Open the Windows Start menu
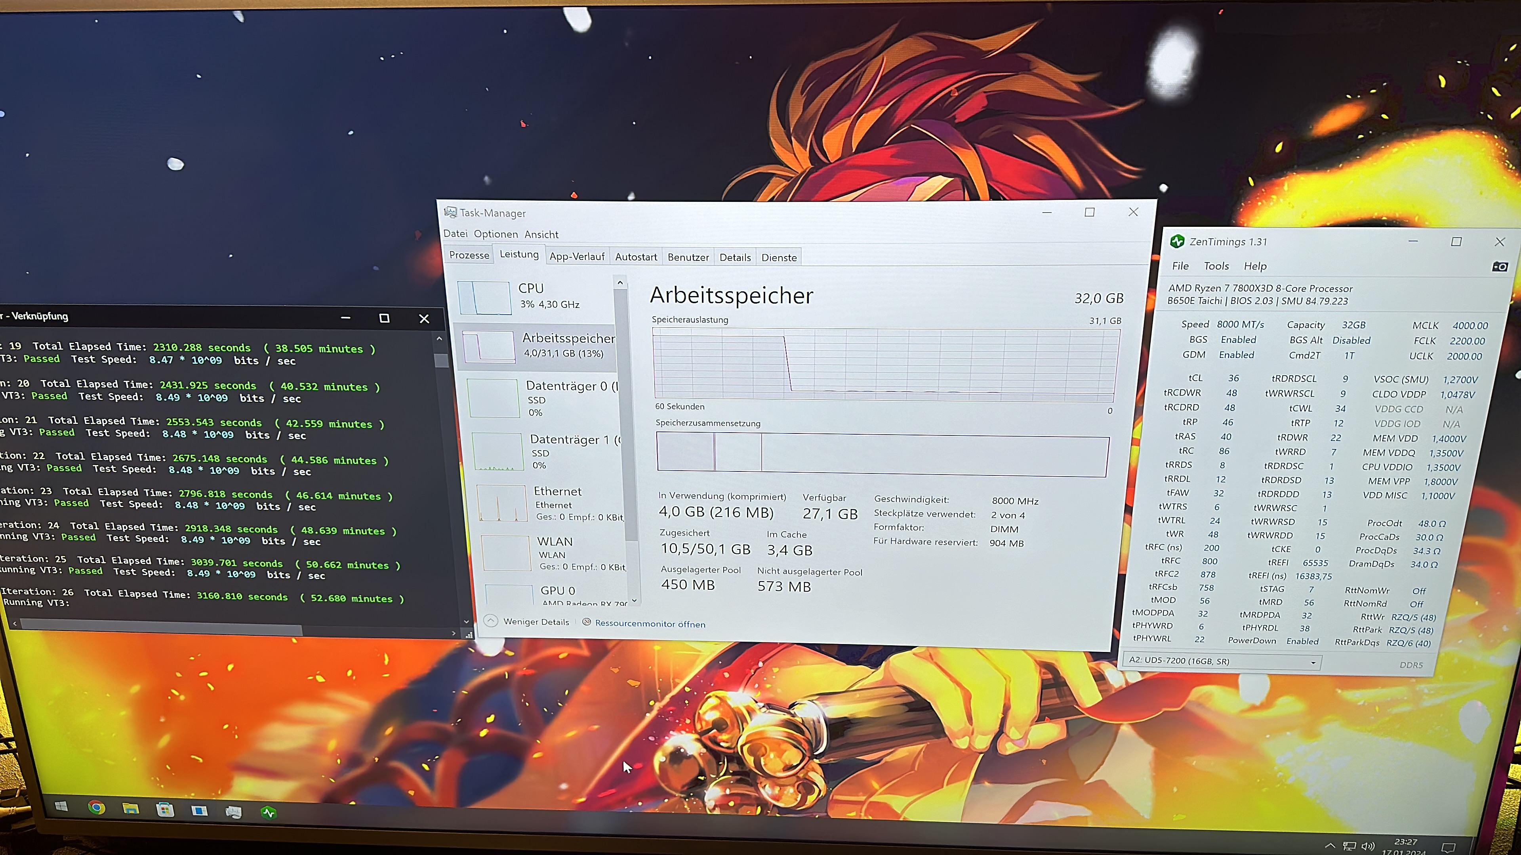Screen dimensions: 1521x855 click(x=61, y=806)
